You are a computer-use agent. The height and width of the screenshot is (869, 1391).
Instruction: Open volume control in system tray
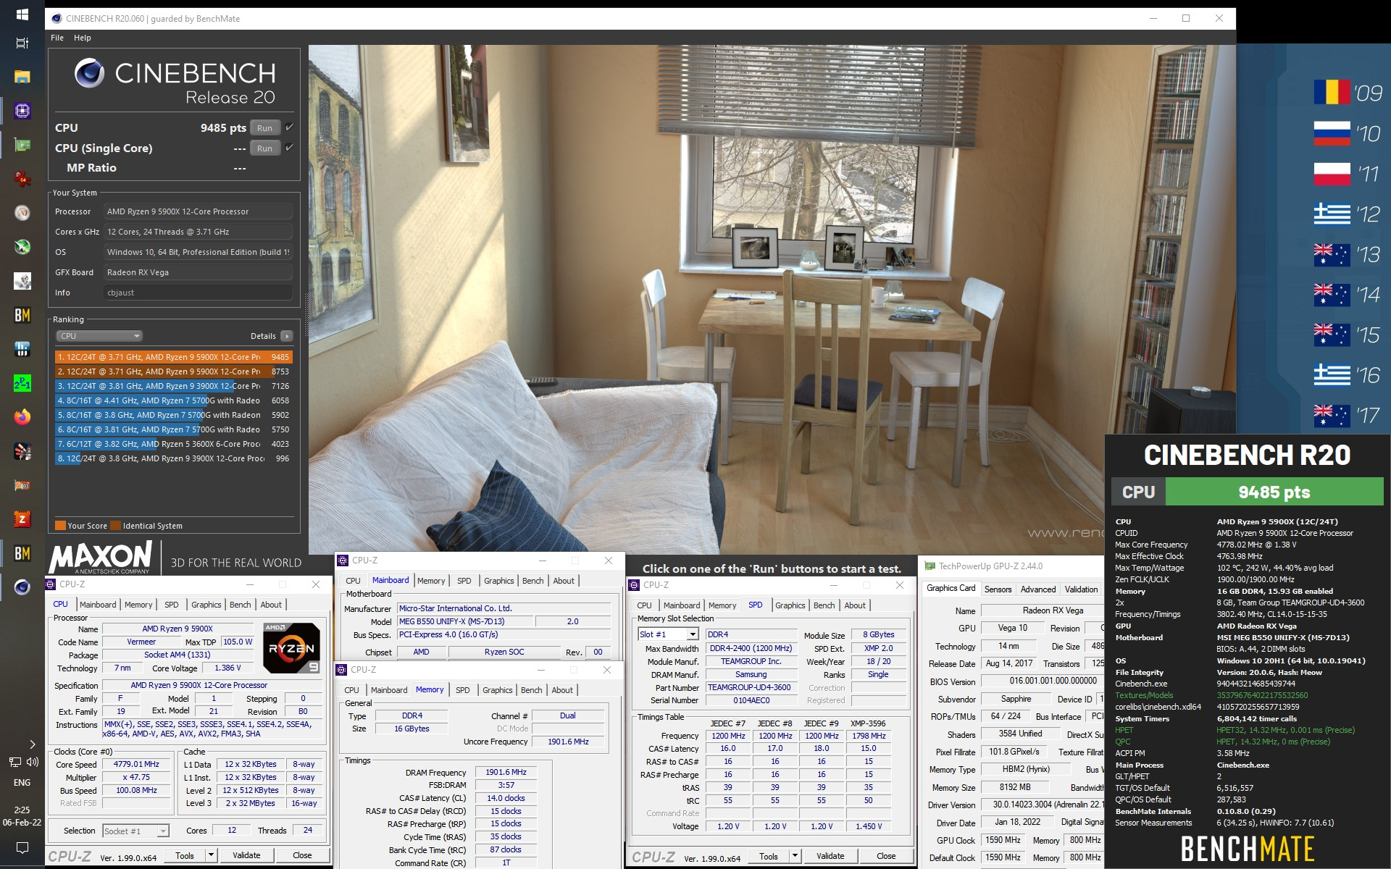pyautogui.click(x=33, y=762)
